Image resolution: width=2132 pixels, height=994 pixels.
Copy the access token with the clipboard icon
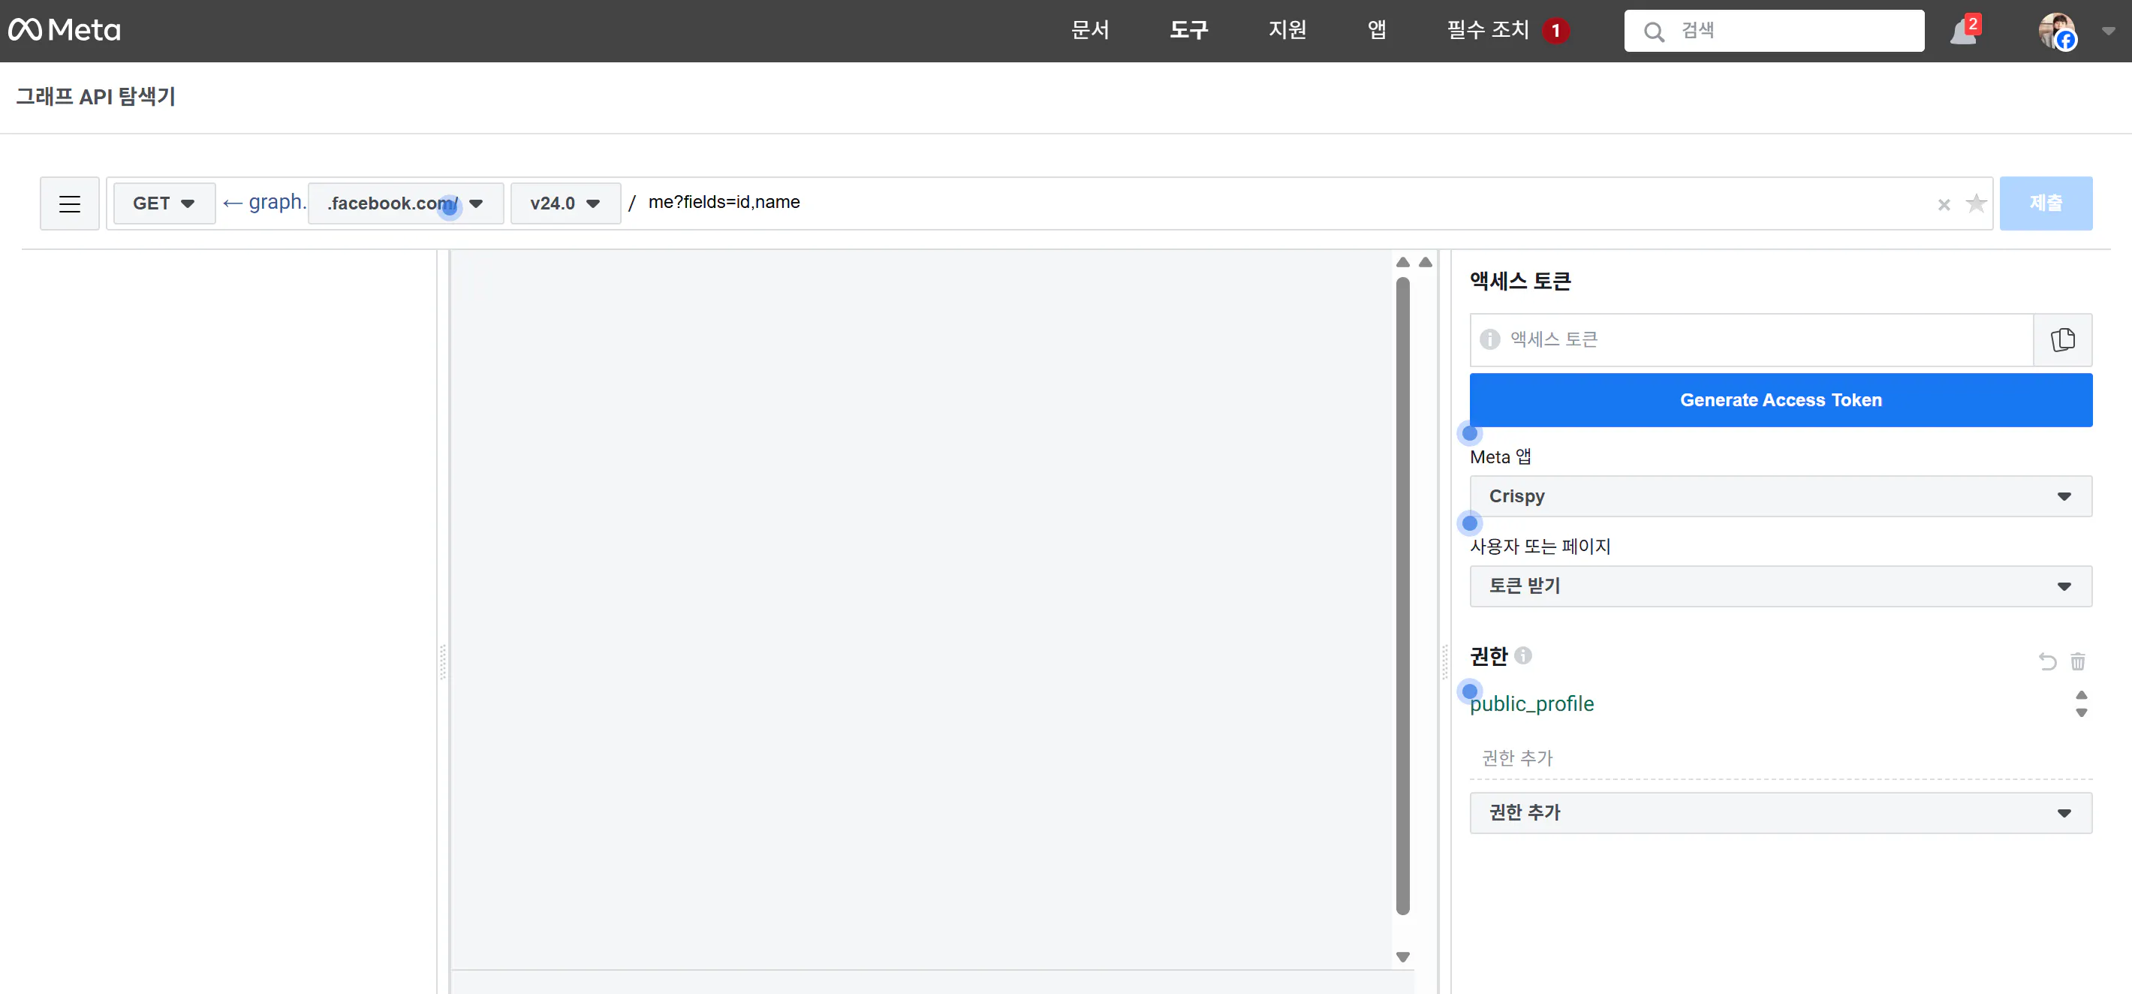(x=2061, y=340)
